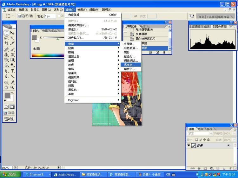Select the Type (T) tool
238x178 pixels.
click(12, 71)
